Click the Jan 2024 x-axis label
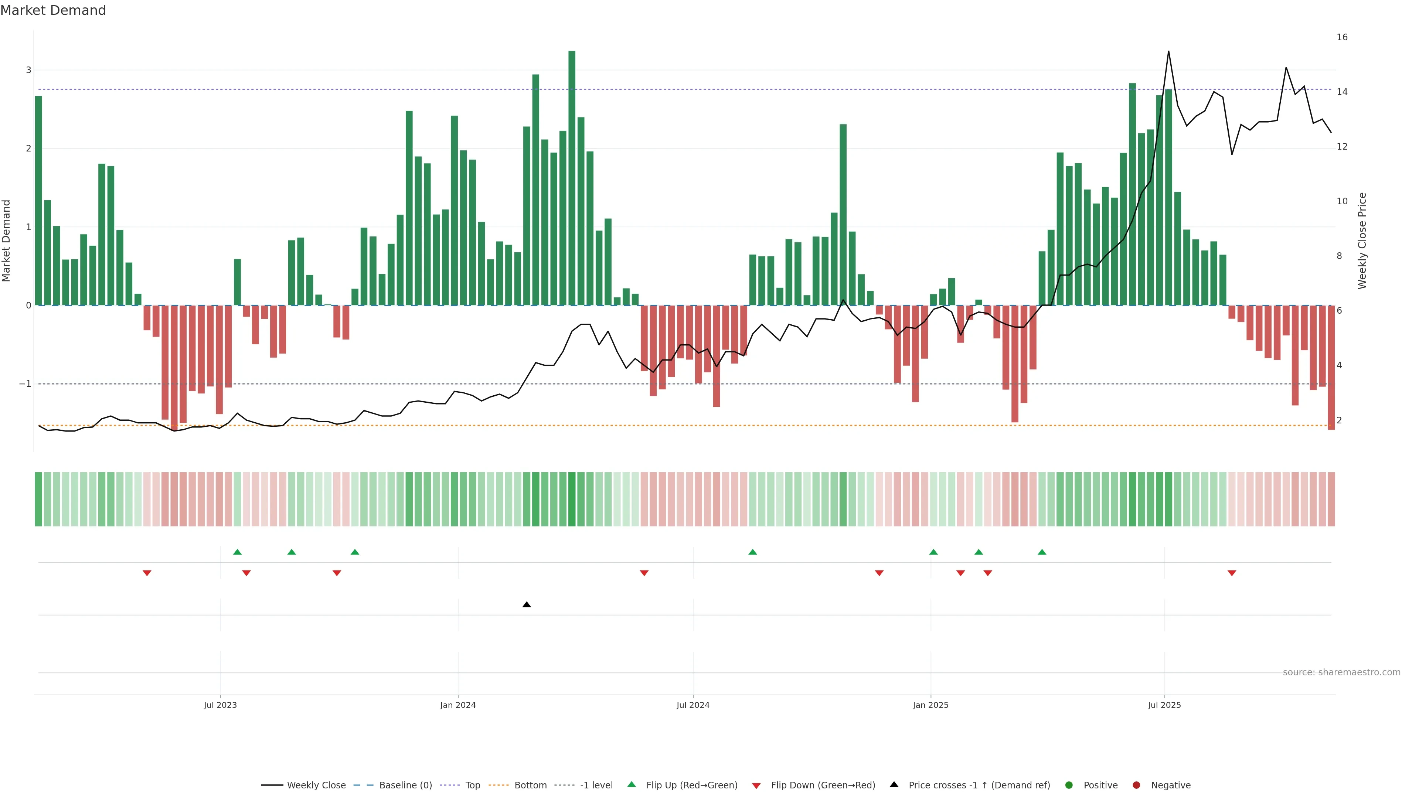This screenshot has height=798, width=1419. coord(458,705)
